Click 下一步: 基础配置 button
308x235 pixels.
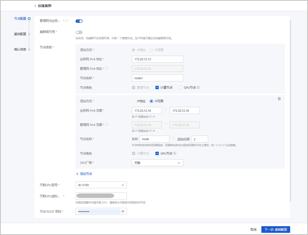(x=276, y=229)
